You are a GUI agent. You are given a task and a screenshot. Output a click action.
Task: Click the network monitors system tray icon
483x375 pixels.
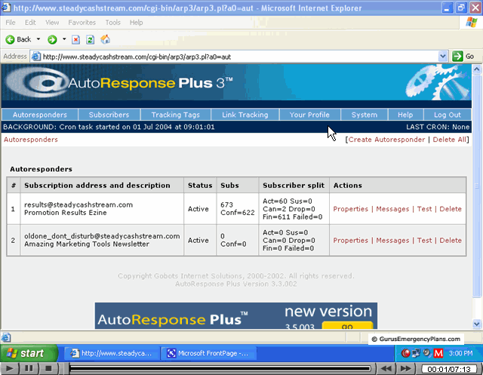pos(416,353)
